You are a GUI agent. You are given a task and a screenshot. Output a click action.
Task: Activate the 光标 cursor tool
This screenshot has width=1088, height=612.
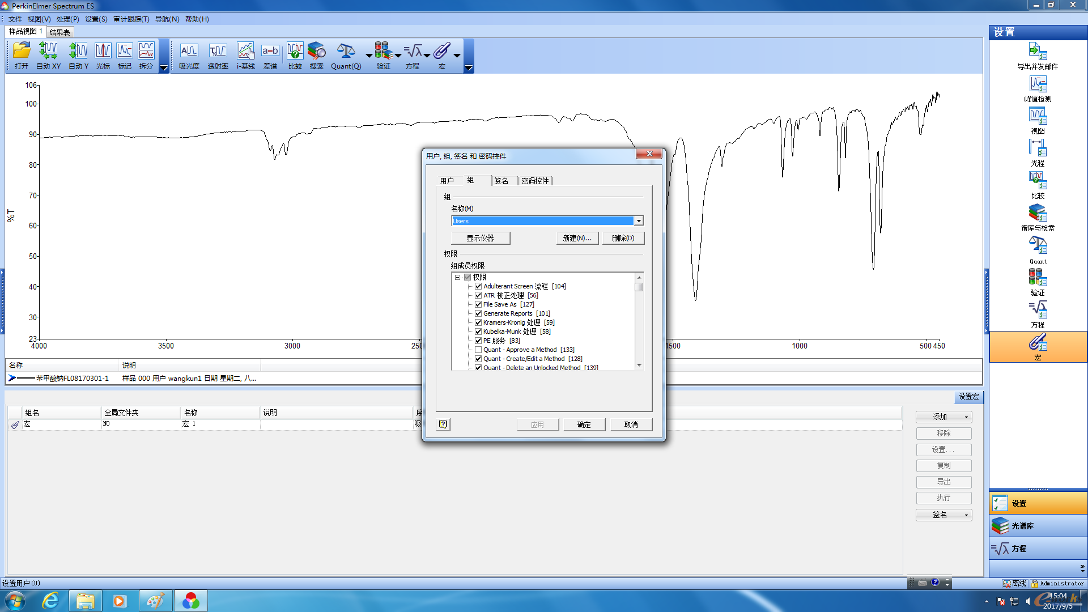click(x=103, y=56)
